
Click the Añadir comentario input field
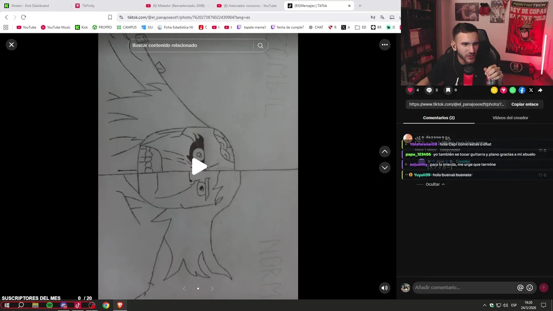point(464,288)
